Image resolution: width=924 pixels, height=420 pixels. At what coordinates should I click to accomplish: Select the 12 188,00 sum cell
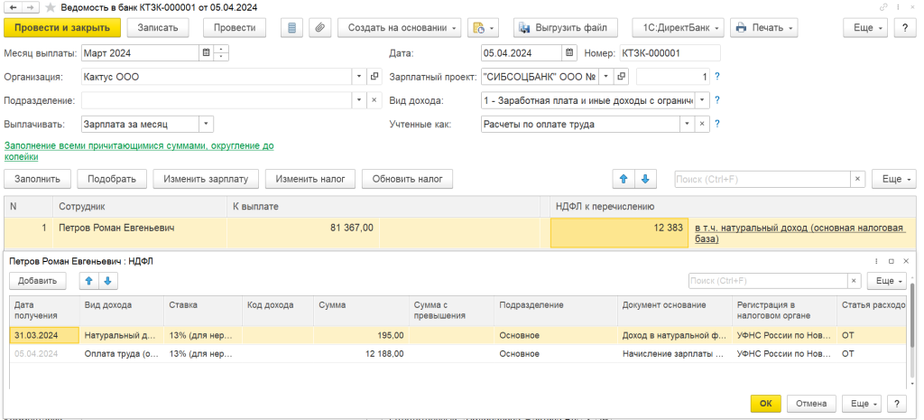pyautogui.click(x=360, y=354)
